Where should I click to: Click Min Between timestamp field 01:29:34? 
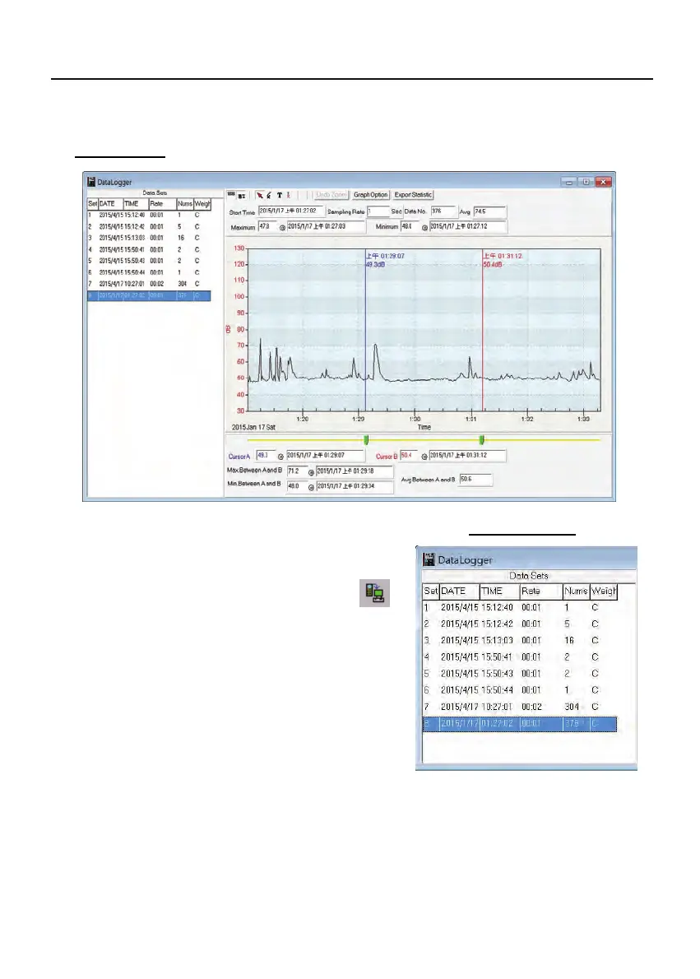355,486
